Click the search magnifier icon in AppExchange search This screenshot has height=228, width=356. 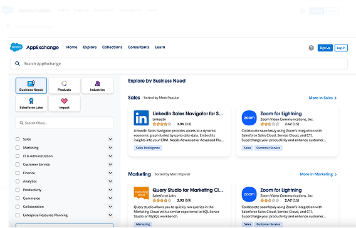point(18,63)
